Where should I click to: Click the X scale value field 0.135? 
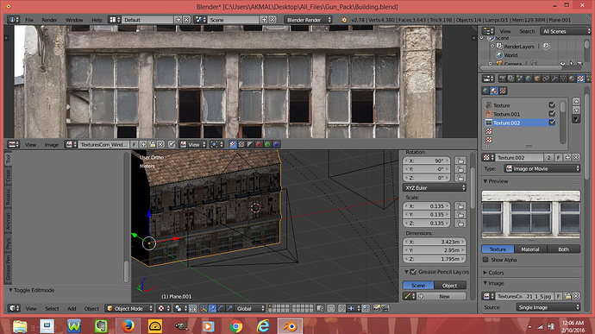tap(427, 206)
